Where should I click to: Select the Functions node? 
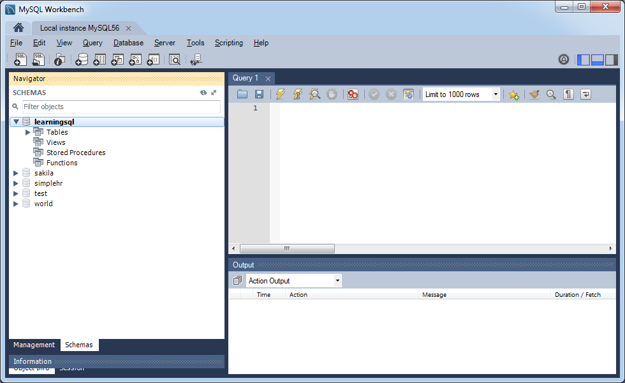coord(62,163)
